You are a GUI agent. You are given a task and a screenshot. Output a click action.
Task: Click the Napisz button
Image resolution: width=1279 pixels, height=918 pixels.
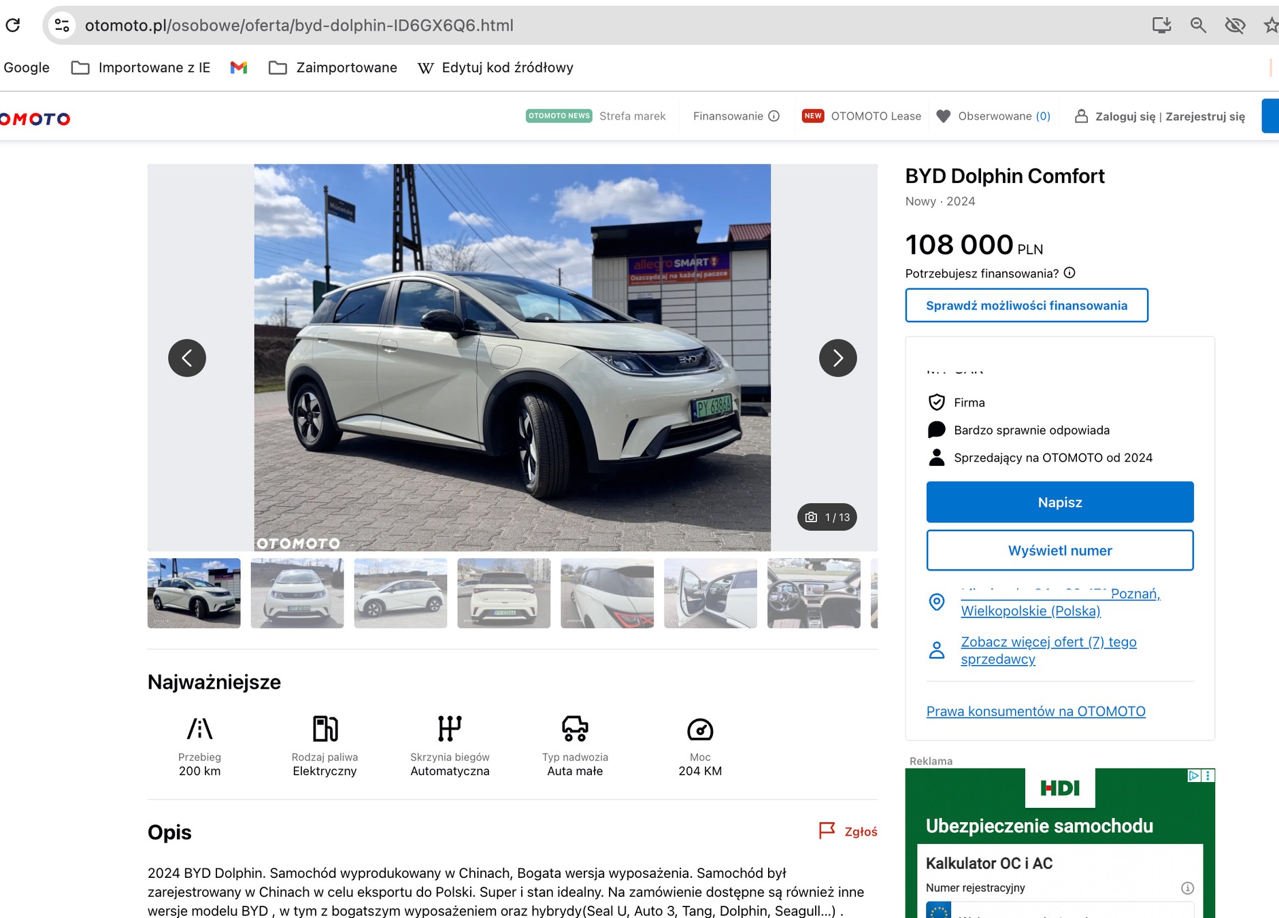pyautogui.click(x=1059, y=502)
